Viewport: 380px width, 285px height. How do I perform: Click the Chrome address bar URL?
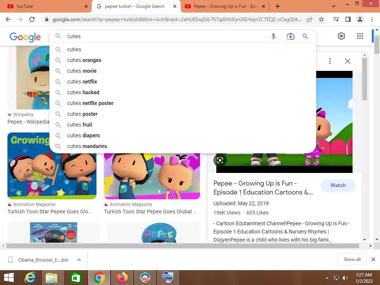pos(177,19)
